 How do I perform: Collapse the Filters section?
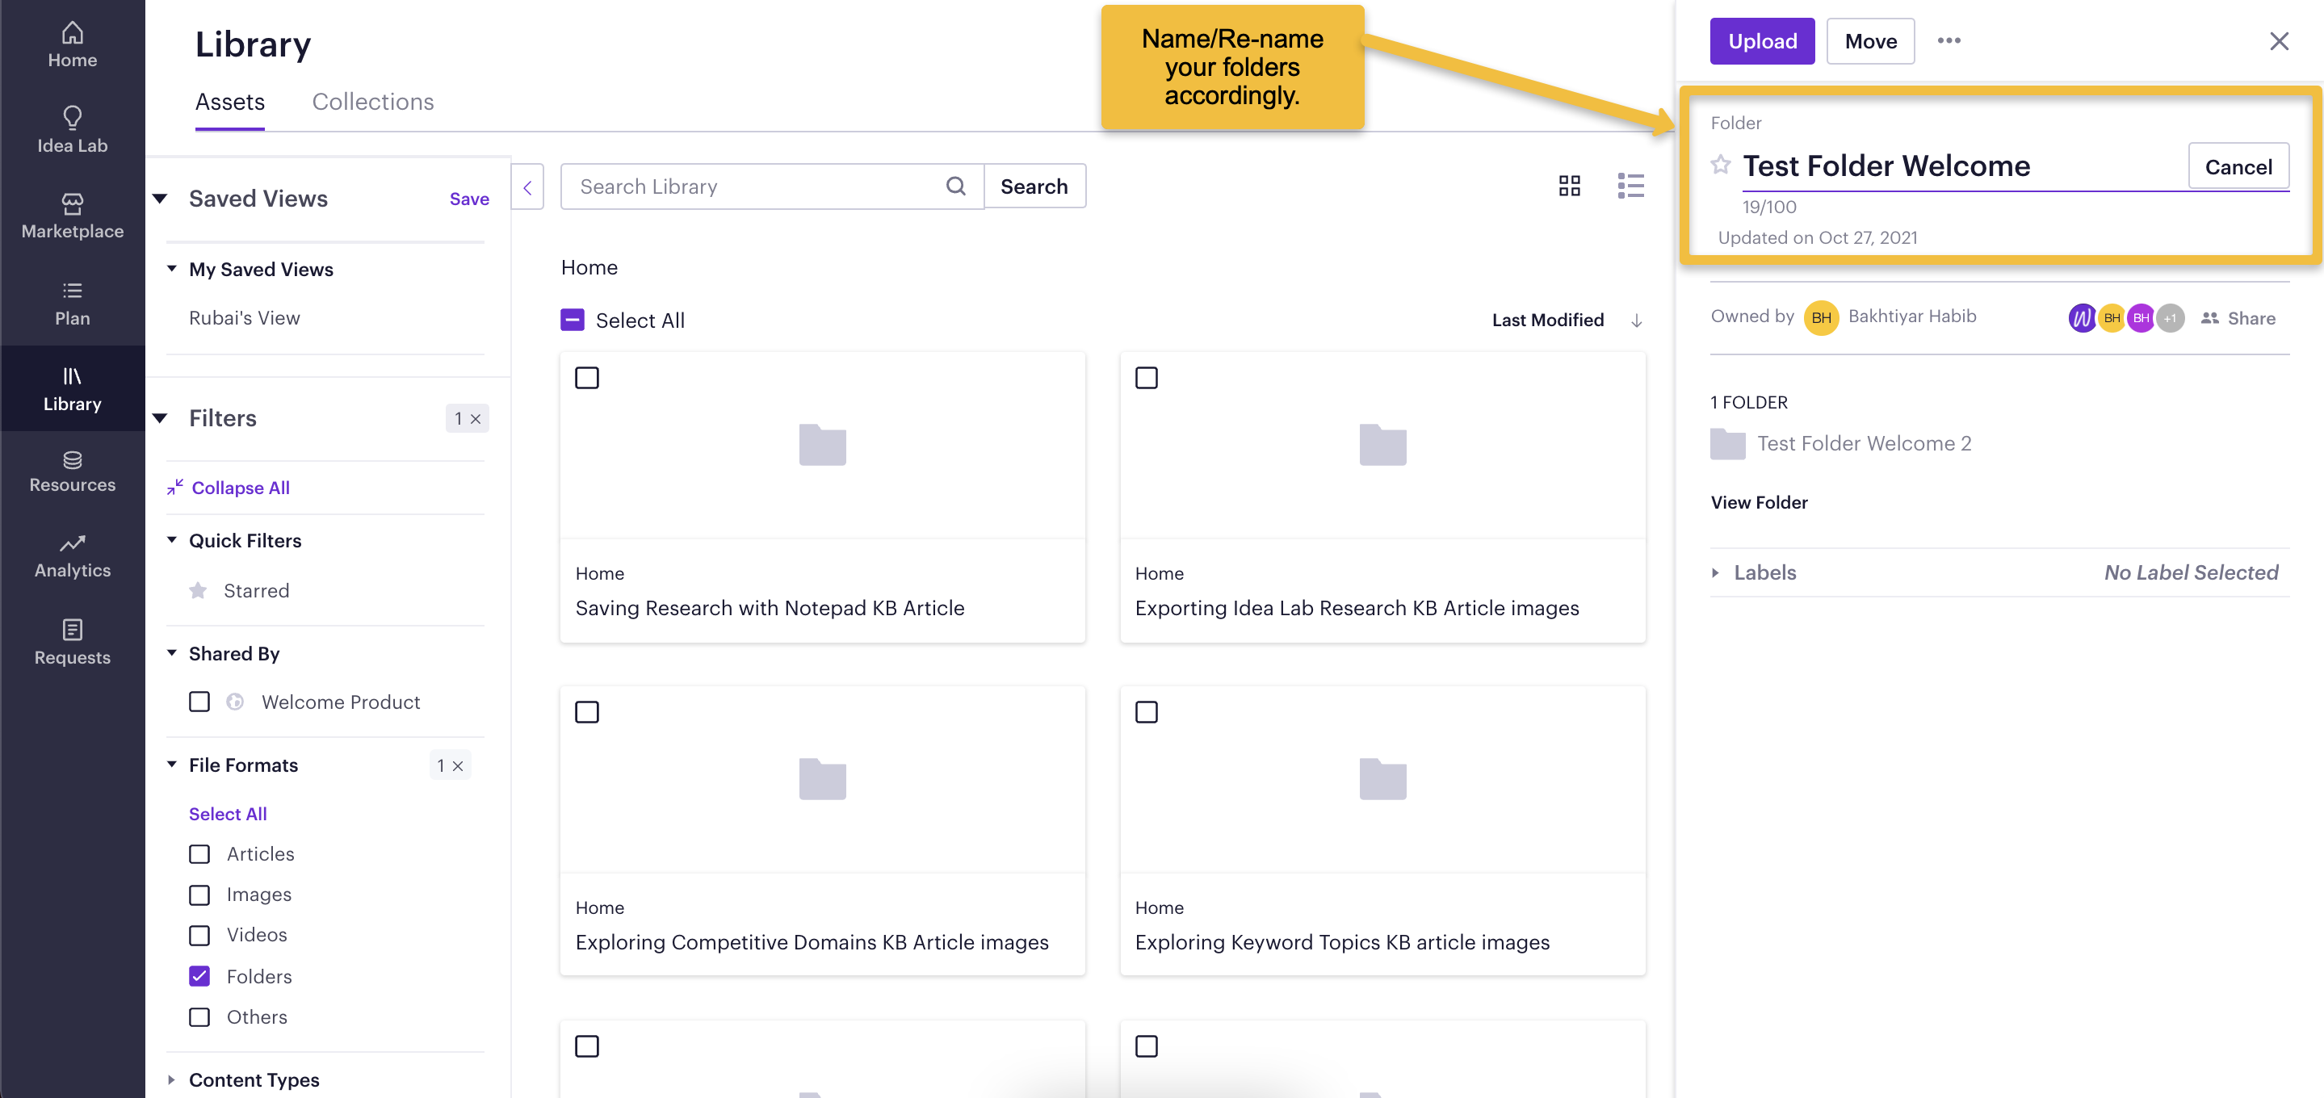[x=160, y=417]
